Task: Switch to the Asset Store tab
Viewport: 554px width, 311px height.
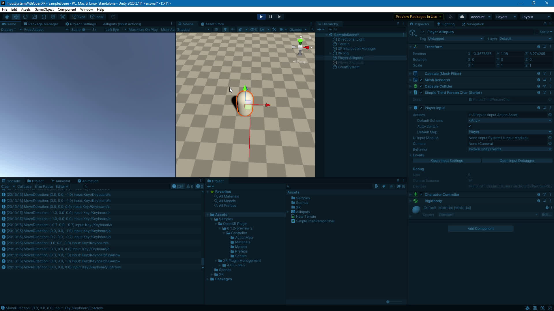Action: point(212,24)
